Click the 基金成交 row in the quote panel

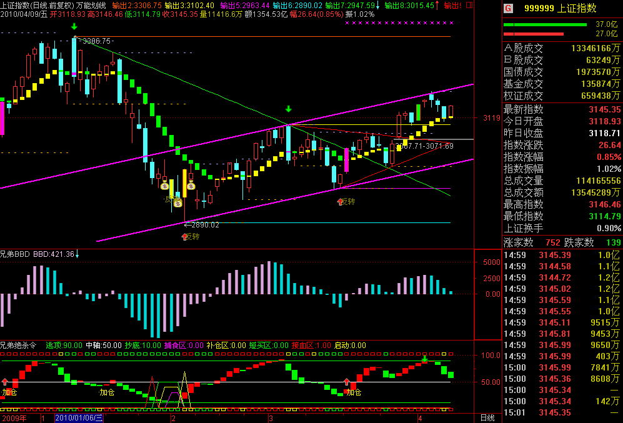tap(562, 84)
